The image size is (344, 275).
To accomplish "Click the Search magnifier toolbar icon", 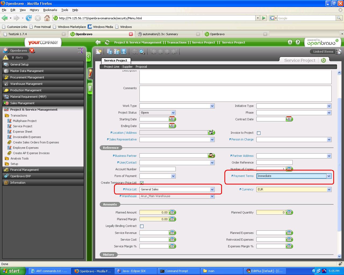I will tap(142, 52).
